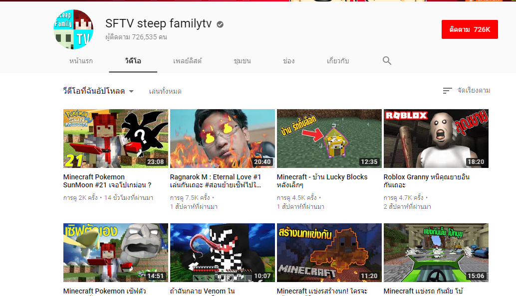Open the จัดเรียงตาม sort menu label
516x296 pixels.
point(474,90)
